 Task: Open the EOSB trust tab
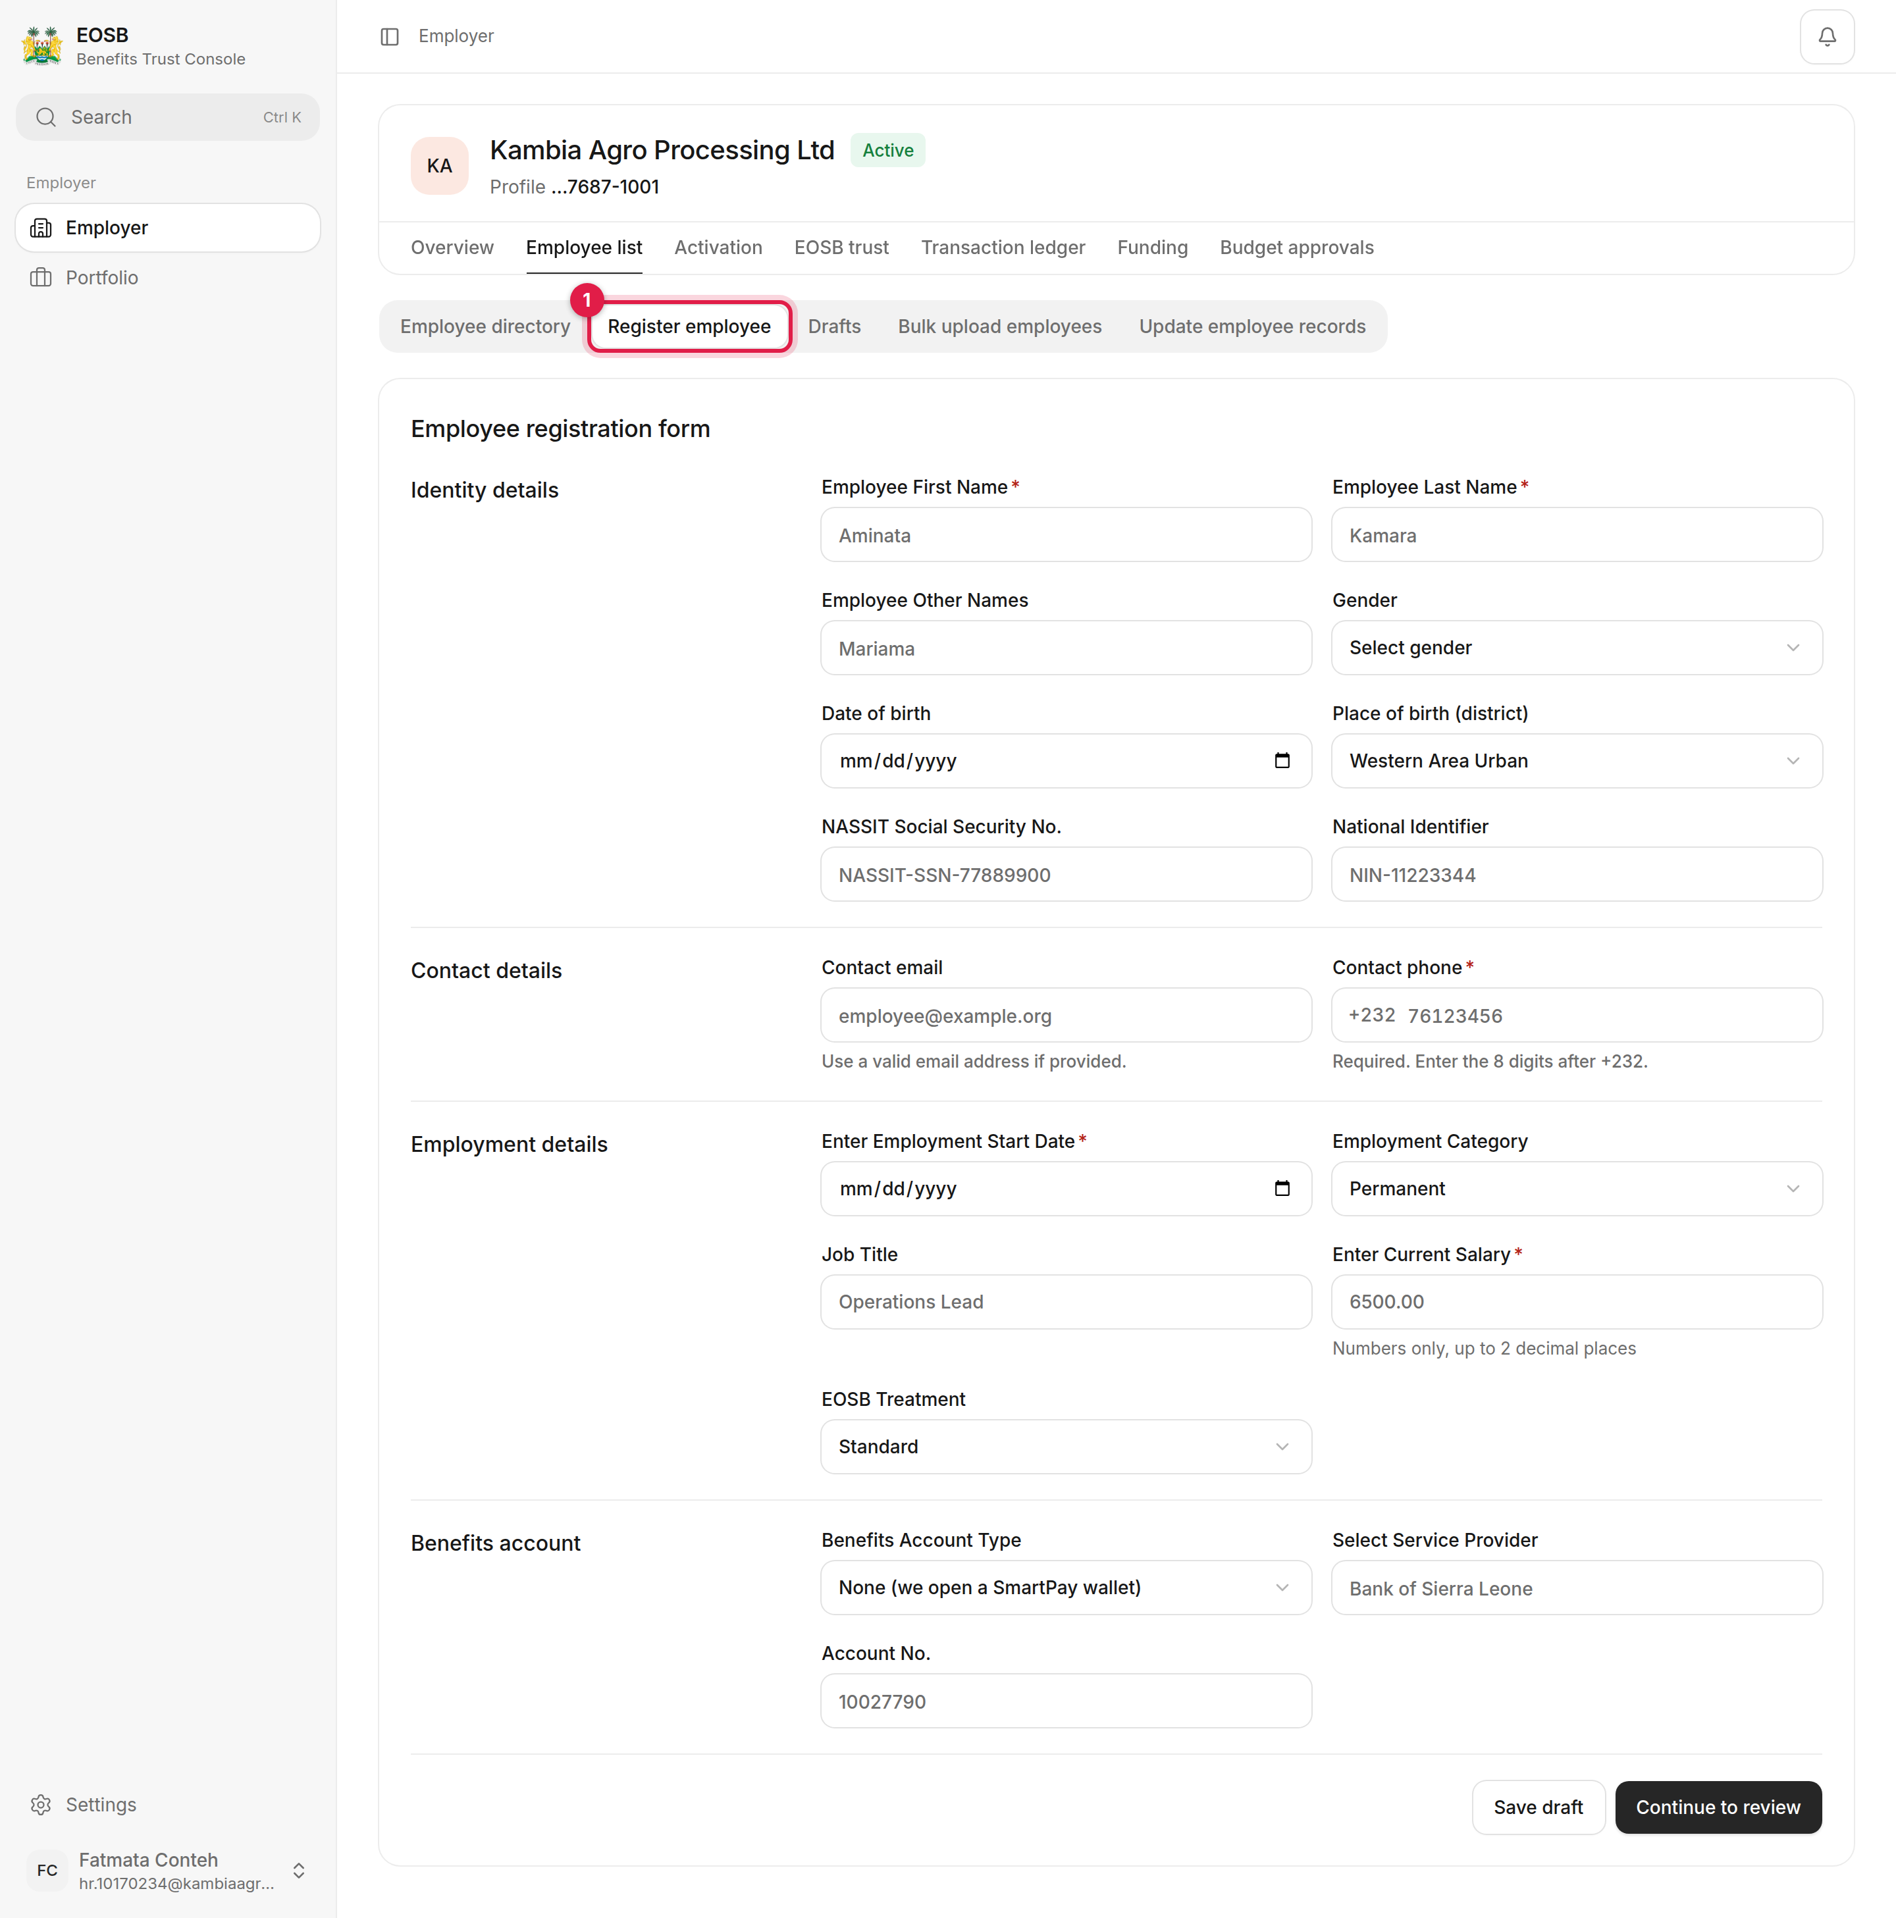841,247
